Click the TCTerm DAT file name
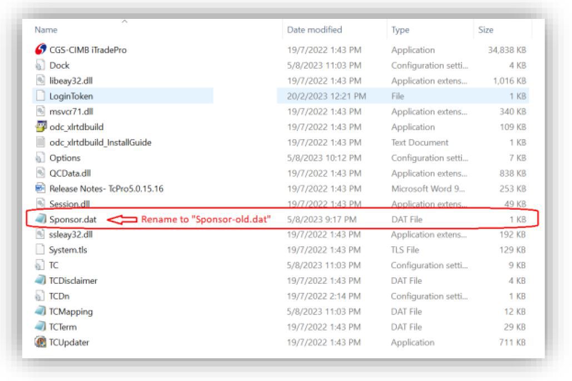The image size is (572, 381). pyautogui.click(x=62, y=327)
